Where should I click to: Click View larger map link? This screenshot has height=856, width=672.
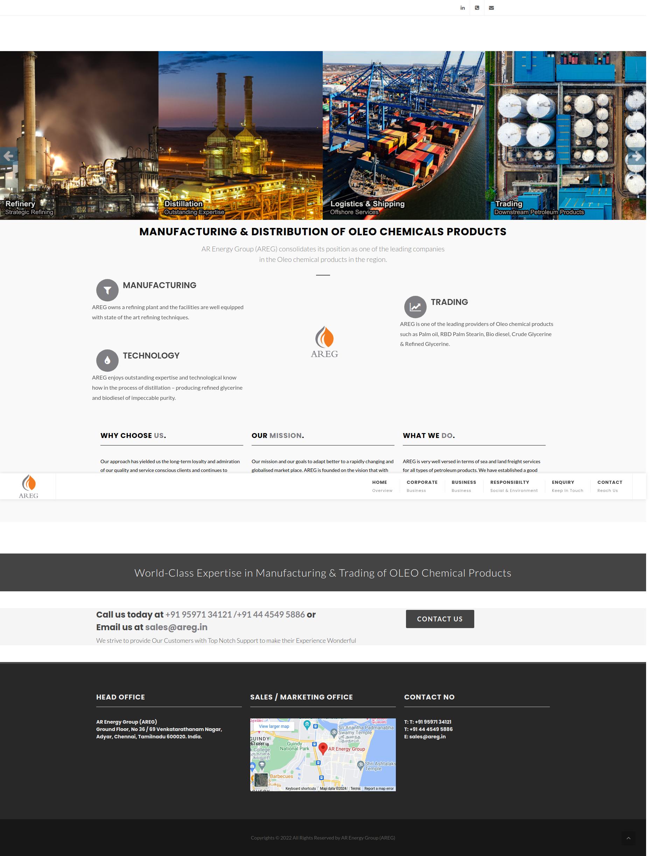pos(274,726)
